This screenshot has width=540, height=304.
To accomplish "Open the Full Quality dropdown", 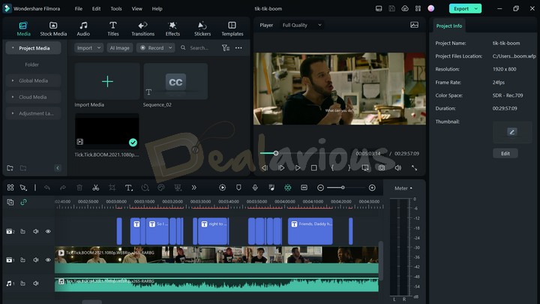I will pyautogui.click(x=301, y=26).
